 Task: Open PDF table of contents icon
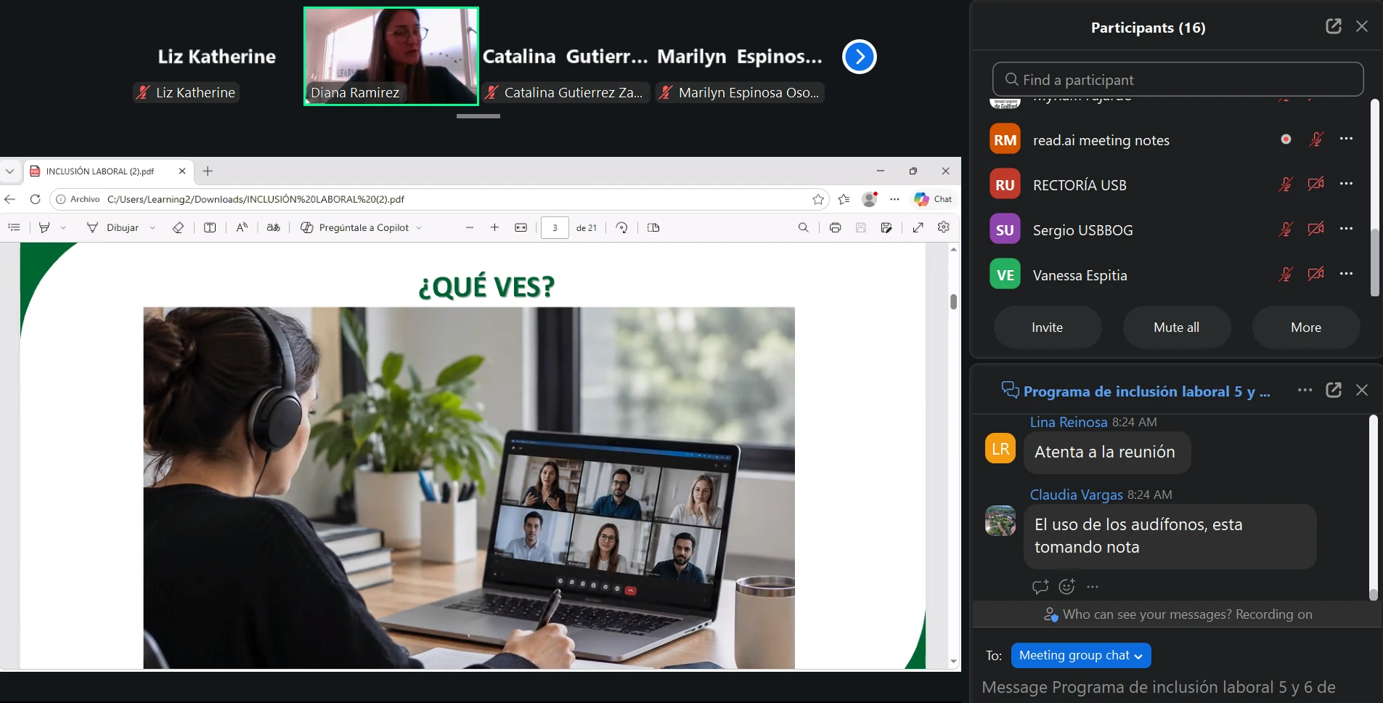coord(14,228)
